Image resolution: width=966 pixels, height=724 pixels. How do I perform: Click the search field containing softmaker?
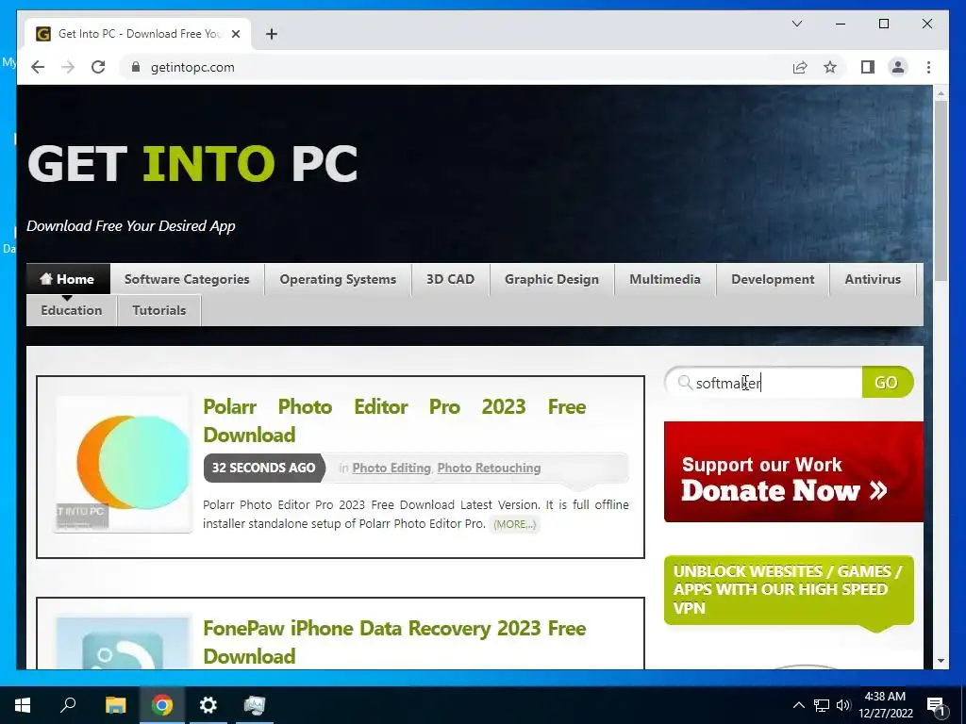[764, 383]
